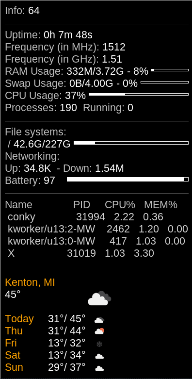Click the CPU Usage progress bar
192x379 pixels.
(x=139, y=94)
